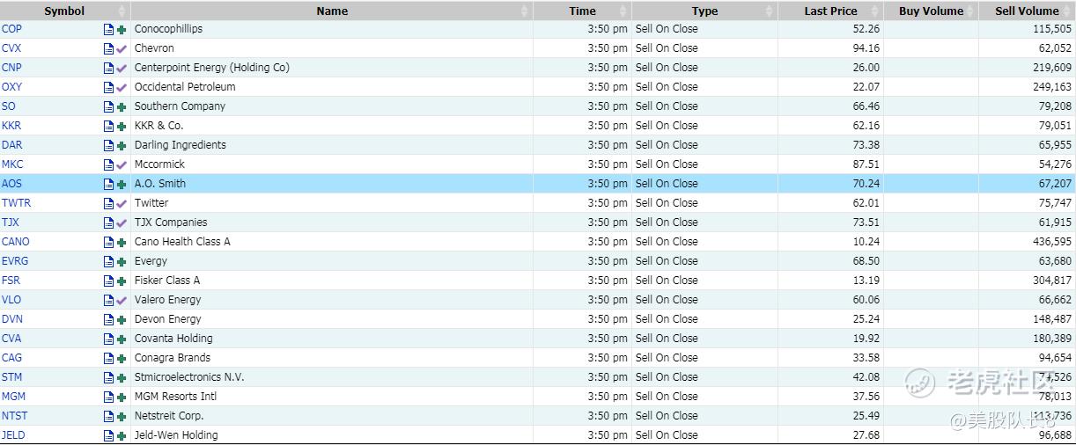Open the COP symbol link
This screenshot has height=445, width=1076.
point(11,29)
